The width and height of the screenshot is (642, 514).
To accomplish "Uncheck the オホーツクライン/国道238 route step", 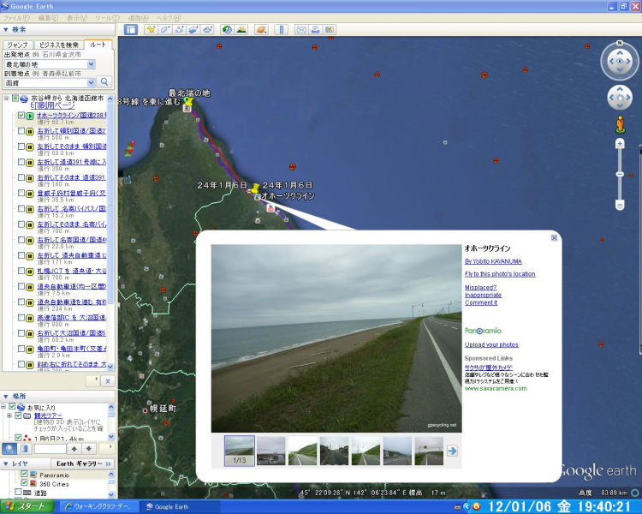I will [x=21, y=116].
